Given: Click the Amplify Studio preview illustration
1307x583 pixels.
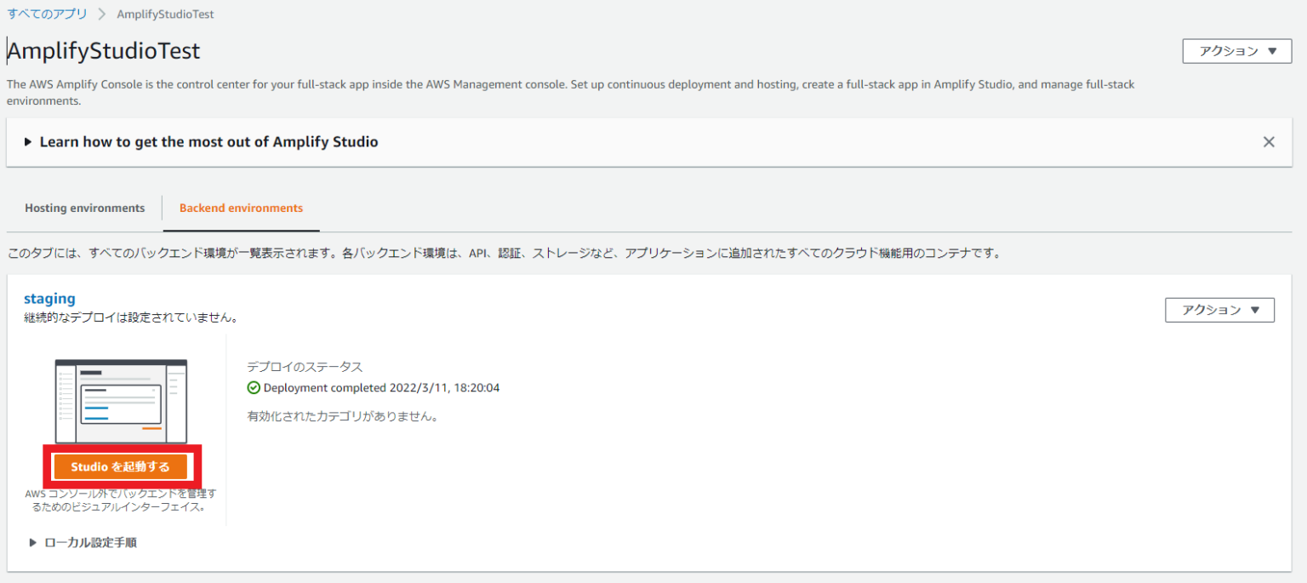Looking at the screenshot, I should coord(120,398).
